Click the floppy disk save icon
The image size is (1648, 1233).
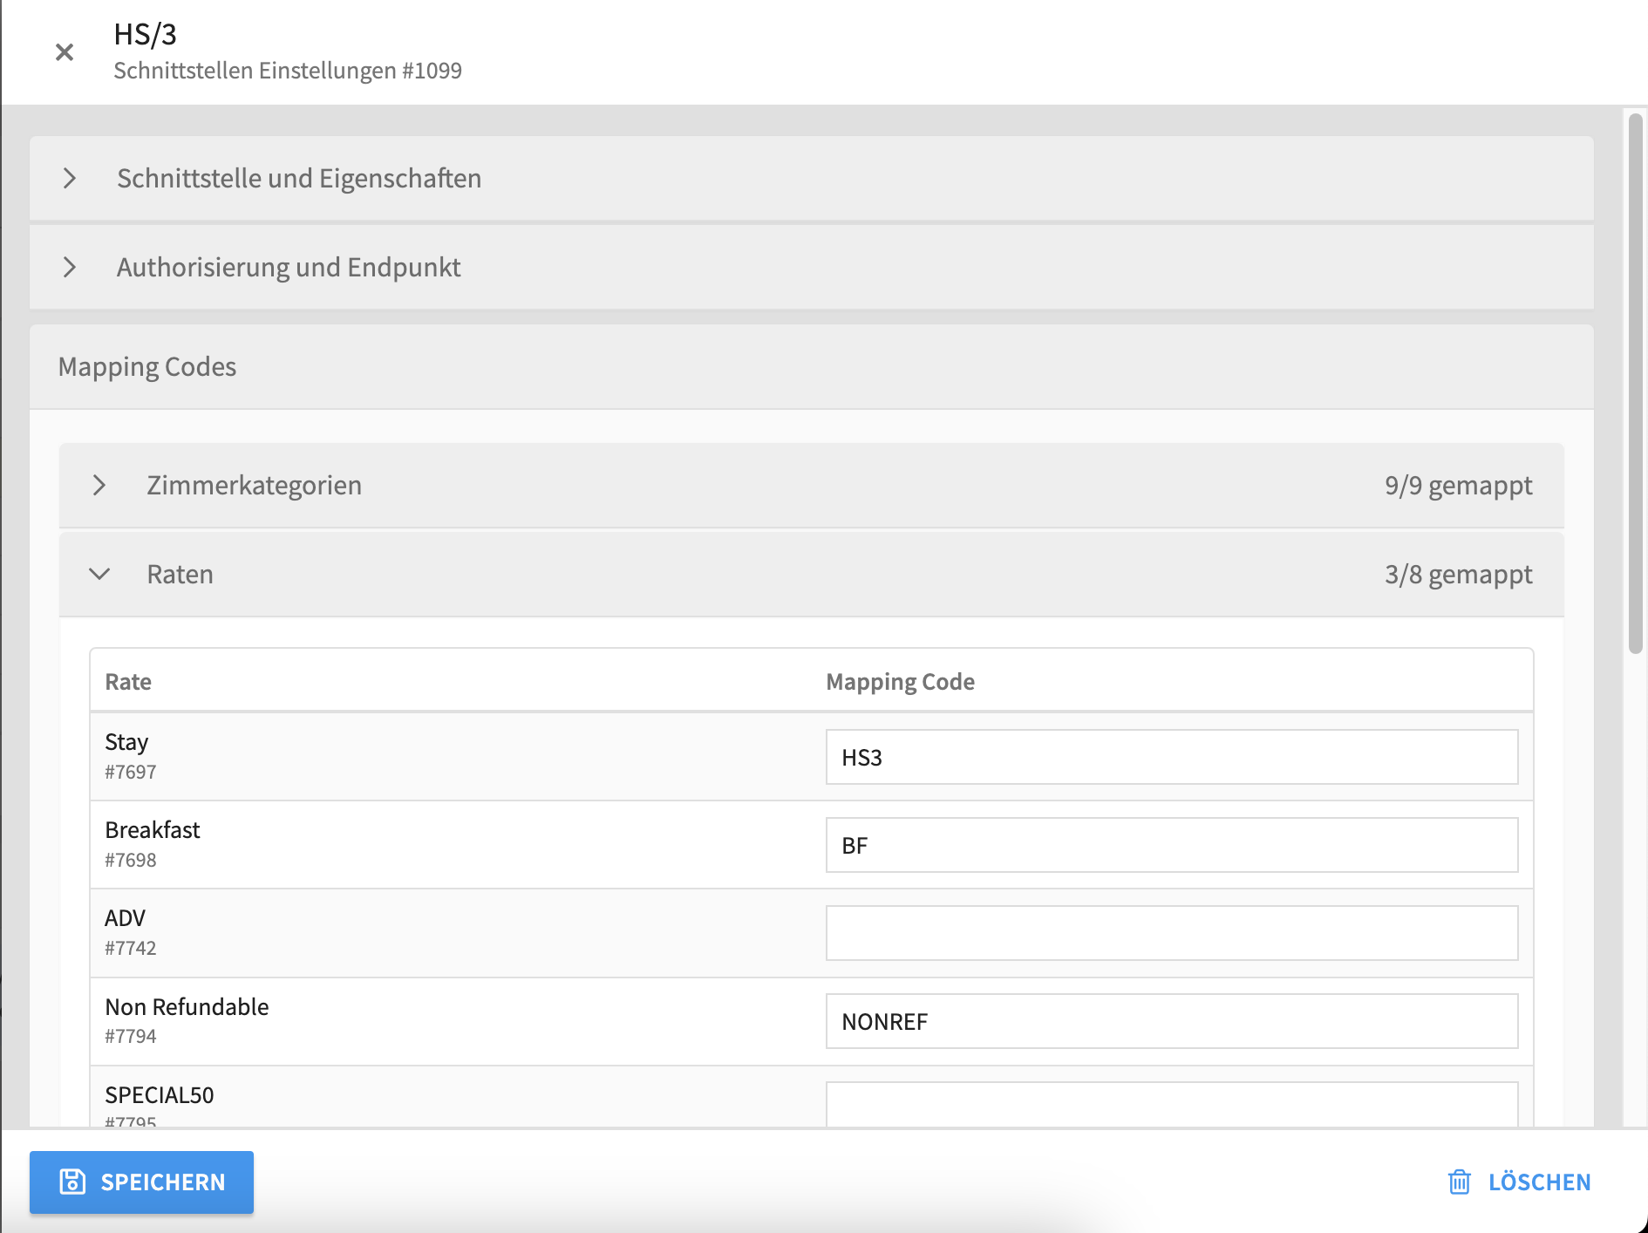pyautogui.click(x=72, y=1182)
